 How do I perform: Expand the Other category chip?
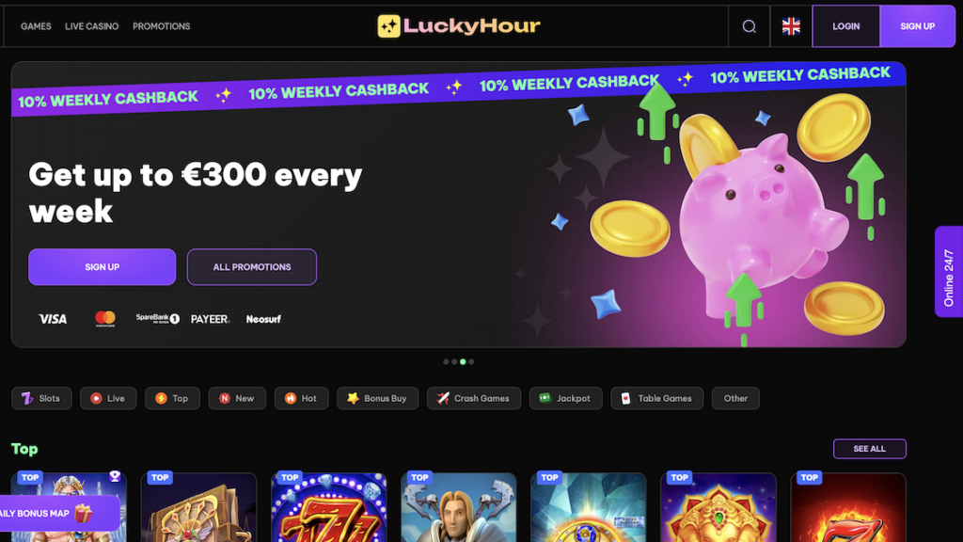pyautogui.click(x=735, y=398)
